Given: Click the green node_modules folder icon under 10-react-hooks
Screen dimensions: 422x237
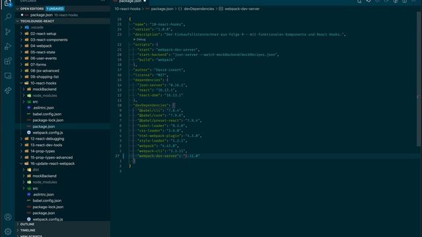Looking at the screenshot, I should click(29, 95).
